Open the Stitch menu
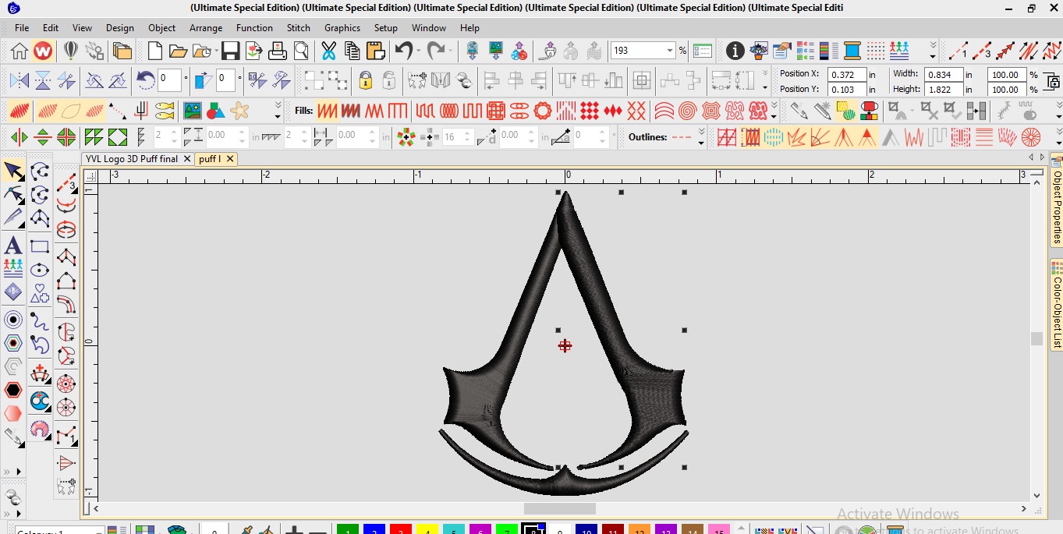Screen dimensions: 1063x534 [299, 27]
